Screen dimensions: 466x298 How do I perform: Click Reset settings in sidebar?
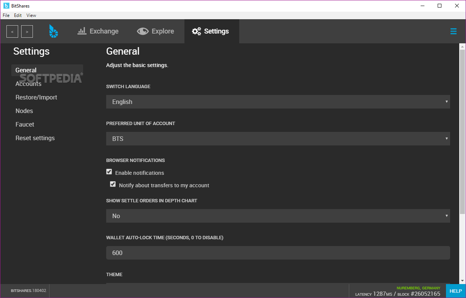35,138
